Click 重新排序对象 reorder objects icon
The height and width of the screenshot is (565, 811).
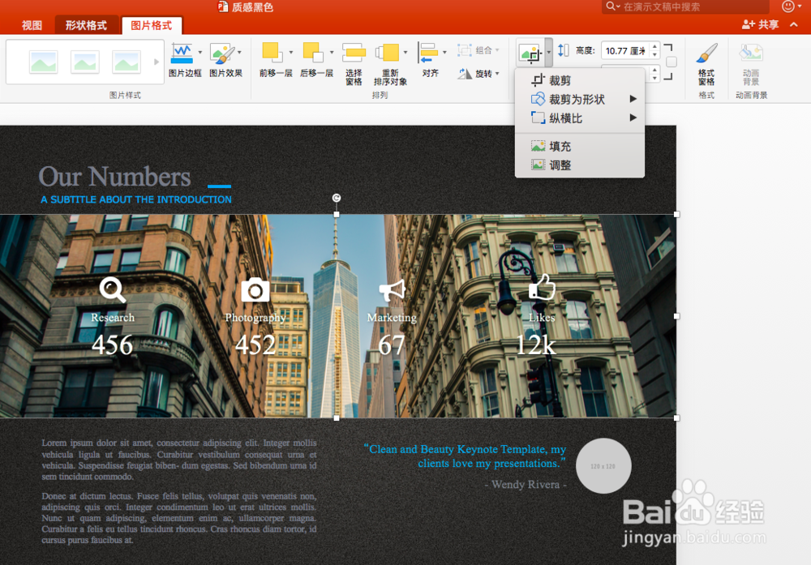388,52
